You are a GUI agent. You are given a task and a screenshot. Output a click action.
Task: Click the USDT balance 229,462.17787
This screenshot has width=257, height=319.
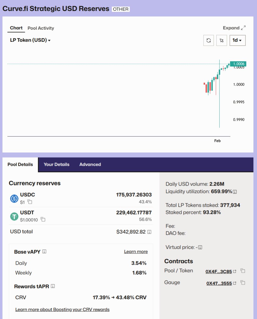[134, 213]
